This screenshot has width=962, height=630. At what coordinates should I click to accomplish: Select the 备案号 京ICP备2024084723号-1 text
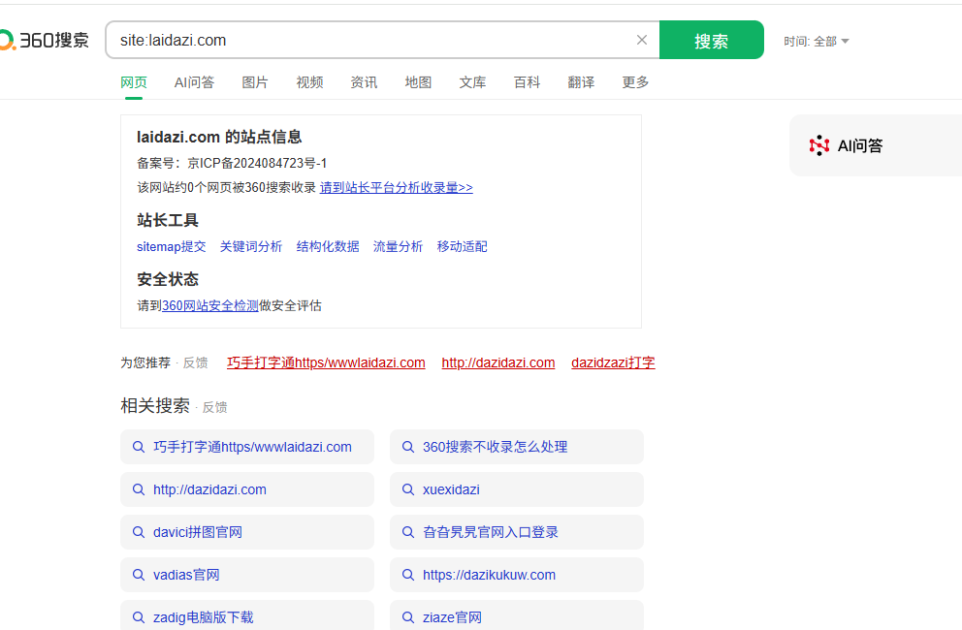pyautogui.click(x=232, y=163)
